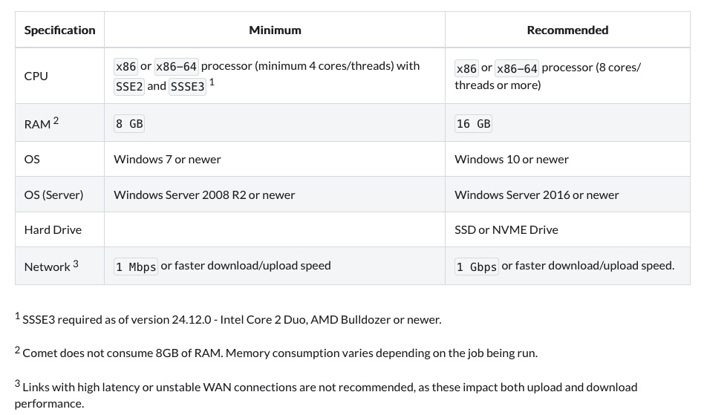Click the Windows 7 or newer cell
The image size is (704, 415).
(167, 159)
